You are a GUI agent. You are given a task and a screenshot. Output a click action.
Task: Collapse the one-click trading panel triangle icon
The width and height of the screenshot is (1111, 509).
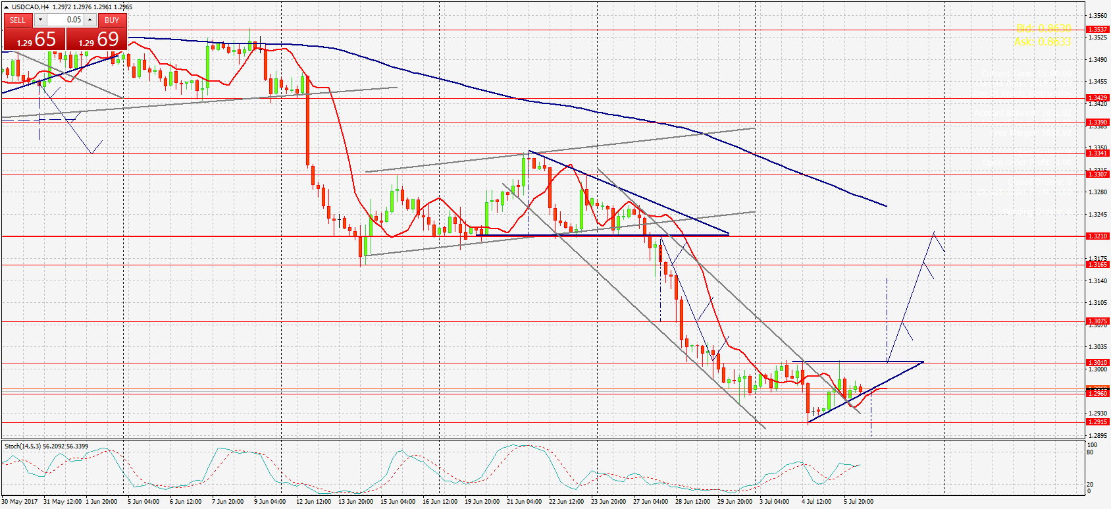click(6, 7)
